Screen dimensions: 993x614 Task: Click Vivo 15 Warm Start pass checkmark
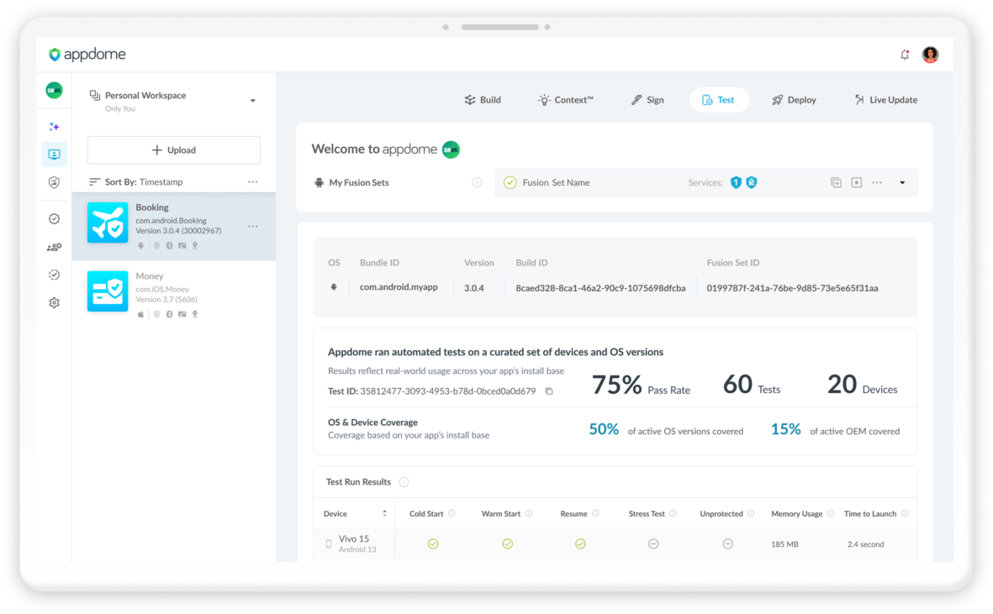(x=507, y=543)
